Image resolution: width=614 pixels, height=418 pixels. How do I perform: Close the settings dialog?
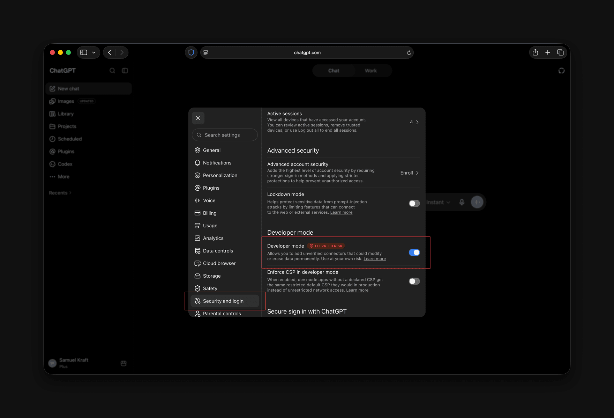point(198,118)
